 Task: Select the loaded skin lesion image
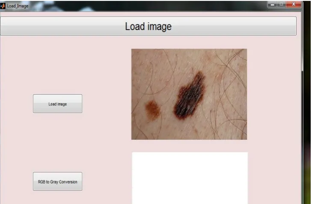pos(189,94)
